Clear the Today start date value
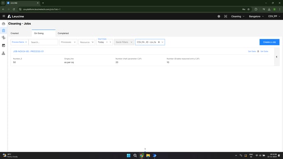This screenshot has height=159, width=283. pyautogui.click(x=107, y=42)
